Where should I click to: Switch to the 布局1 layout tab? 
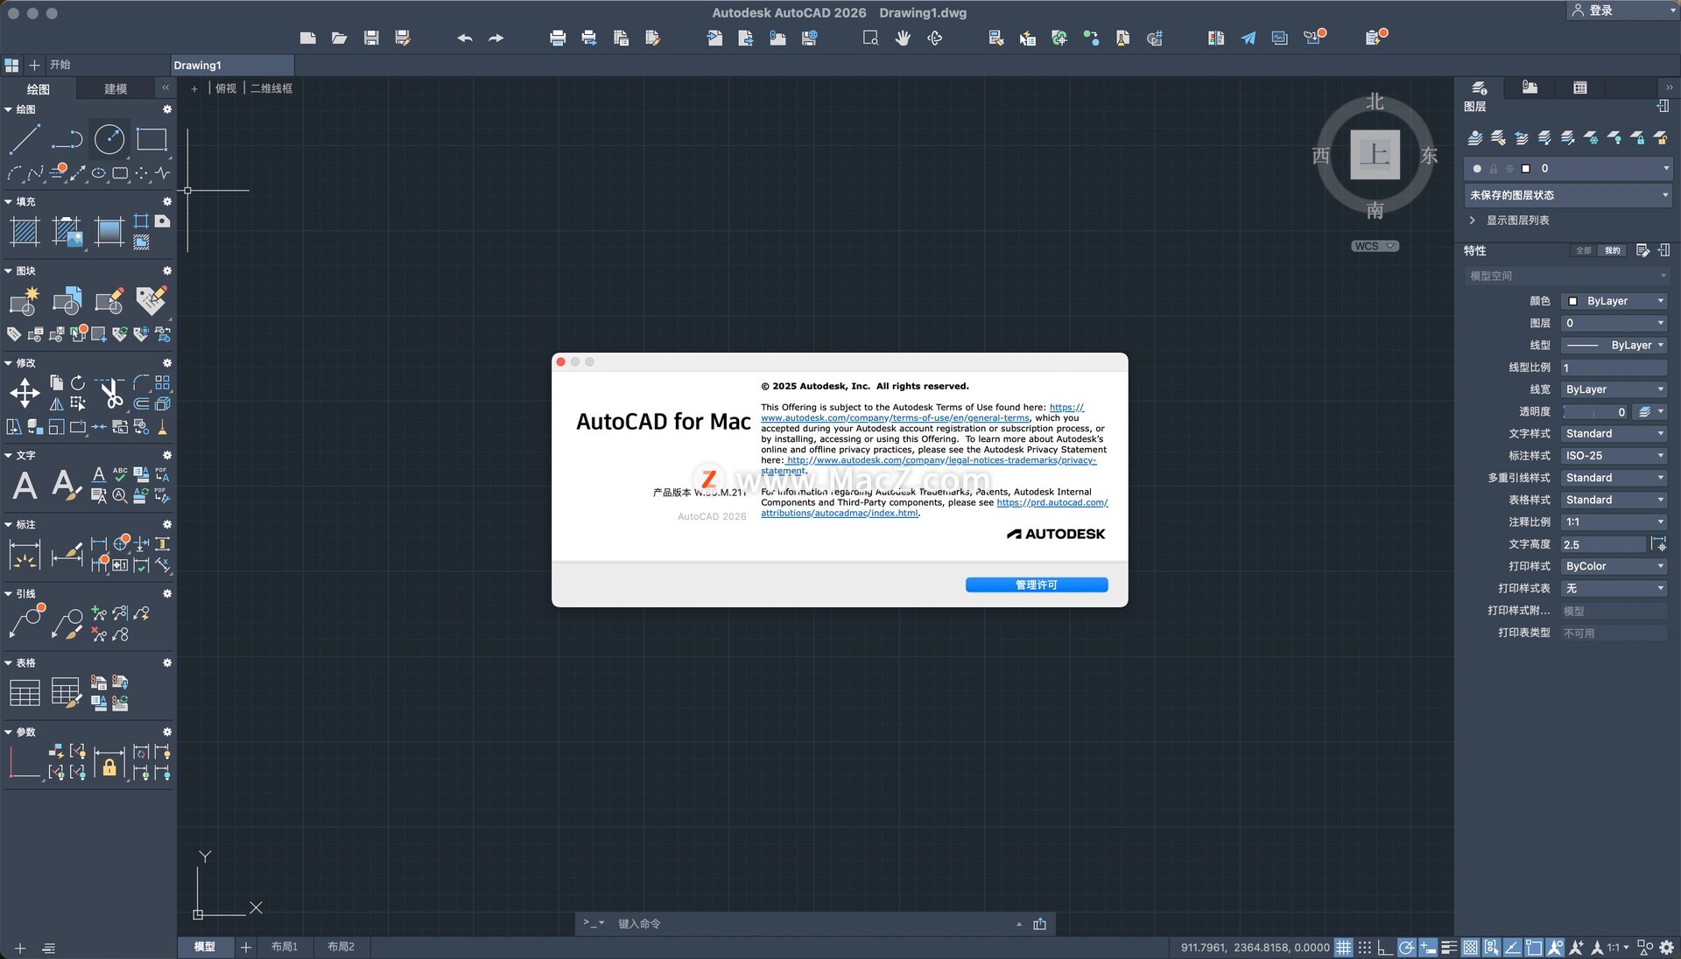tap(285, 948)
